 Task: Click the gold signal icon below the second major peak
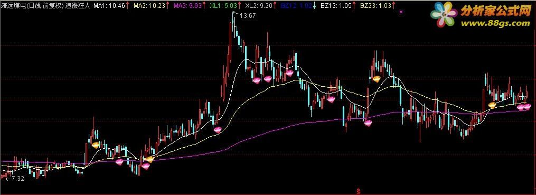coord(376,79)
